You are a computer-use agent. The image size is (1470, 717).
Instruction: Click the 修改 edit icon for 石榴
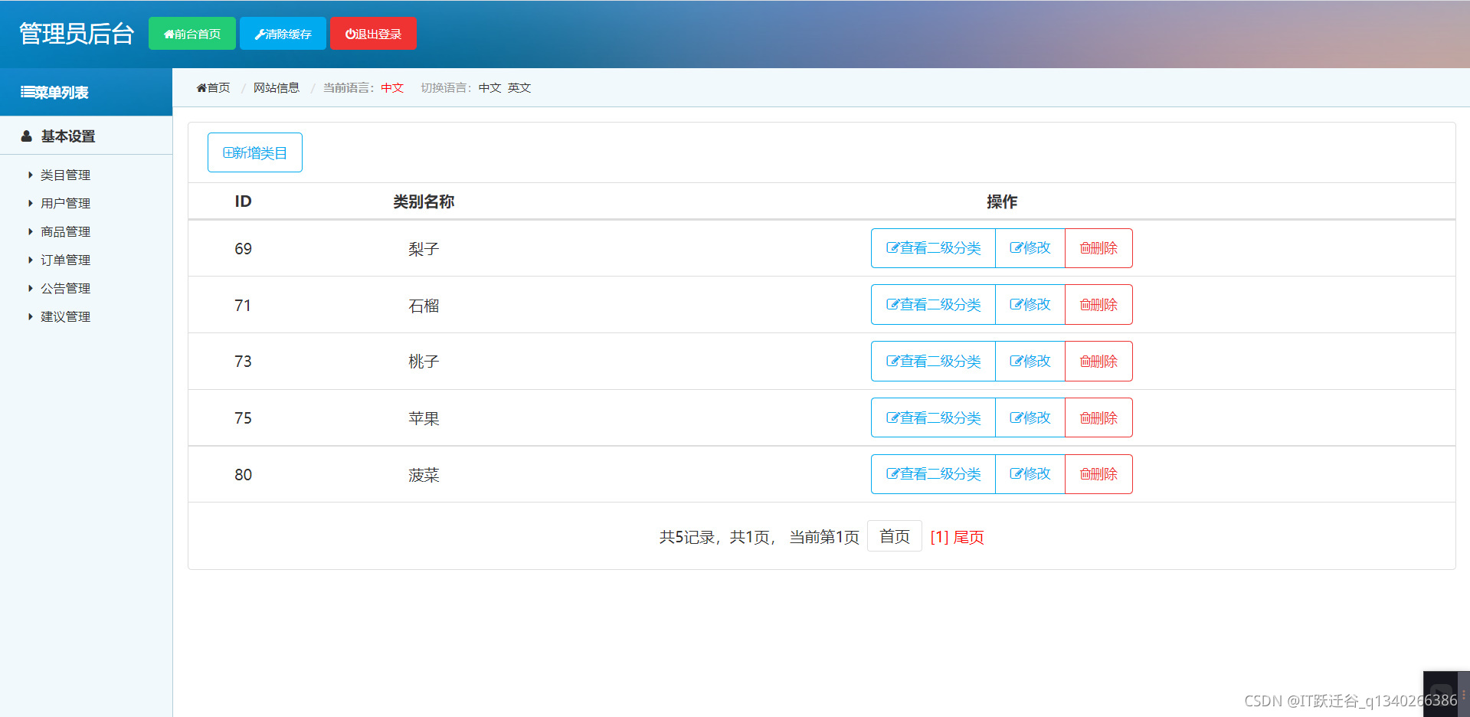click(1016, 305)
